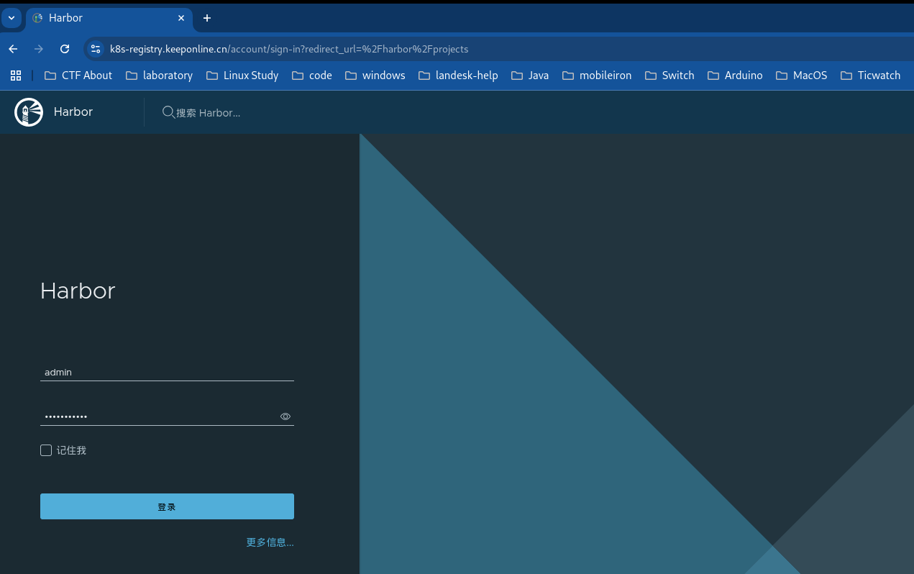This screenshot has height=574, width=914.
Task: Show password using the eye icon
Action: (x=285, y=416)
